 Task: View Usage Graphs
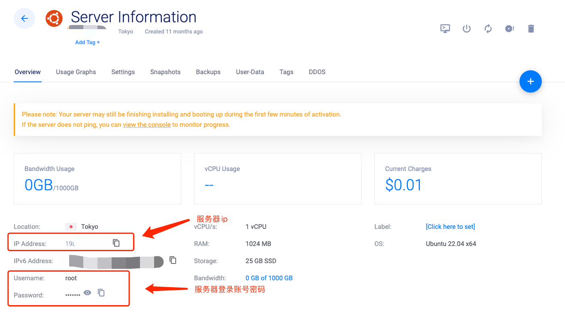76,72
